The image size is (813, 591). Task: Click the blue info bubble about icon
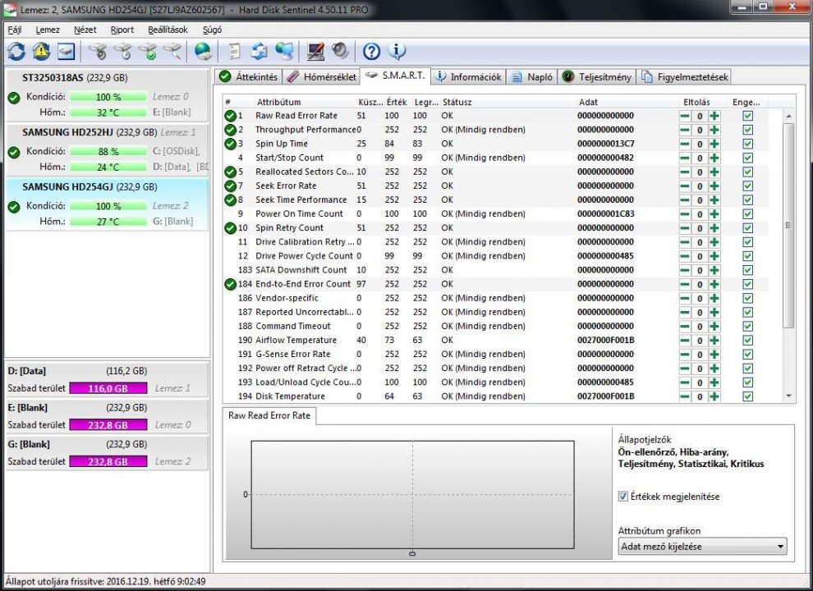point(397,51)
